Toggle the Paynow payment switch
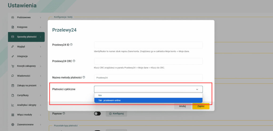 [x=97, y=114]
